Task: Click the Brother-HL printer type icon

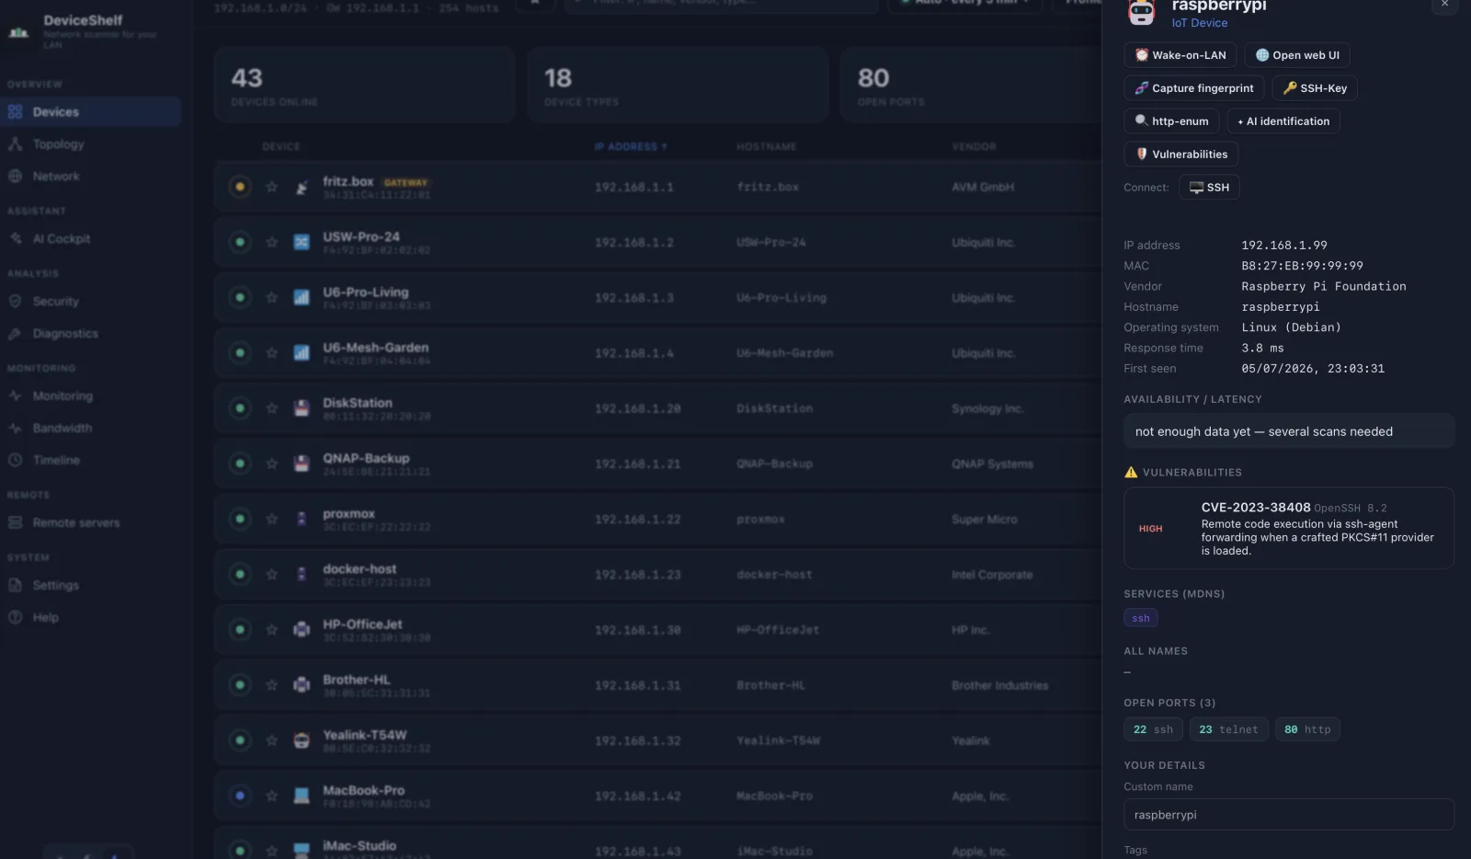Action: click(x=302, y=685)
